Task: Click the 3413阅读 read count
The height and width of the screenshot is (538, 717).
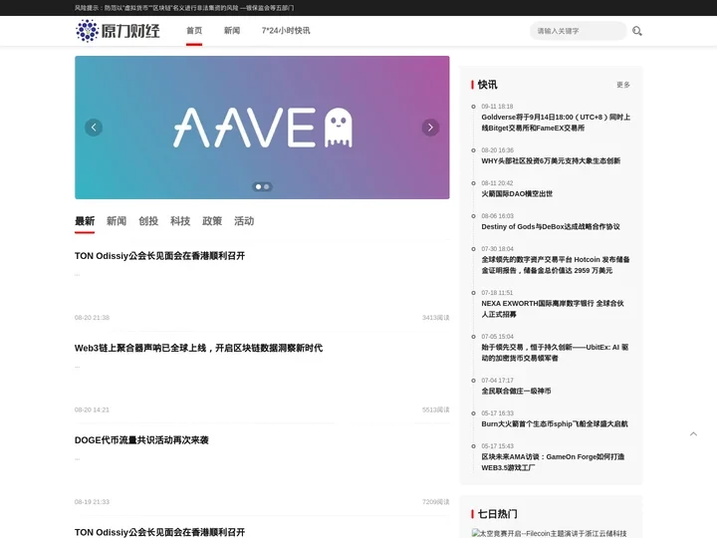Action: pos(436,318)
